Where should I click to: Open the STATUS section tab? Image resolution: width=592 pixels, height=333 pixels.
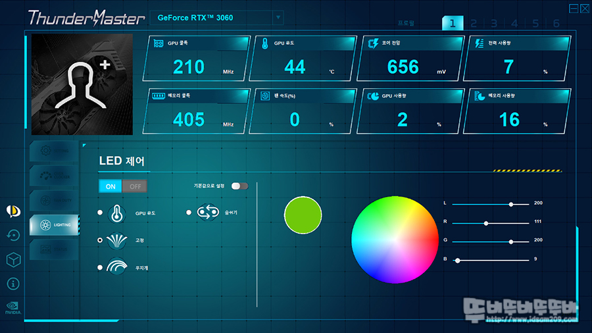pyautogui.click(x=54, y=249)
